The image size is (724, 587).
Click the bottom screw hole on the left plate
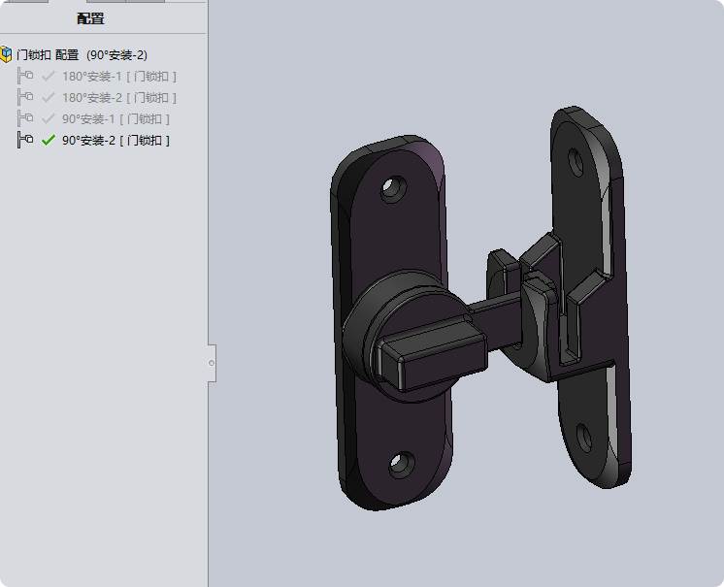(x=401, y=464)
